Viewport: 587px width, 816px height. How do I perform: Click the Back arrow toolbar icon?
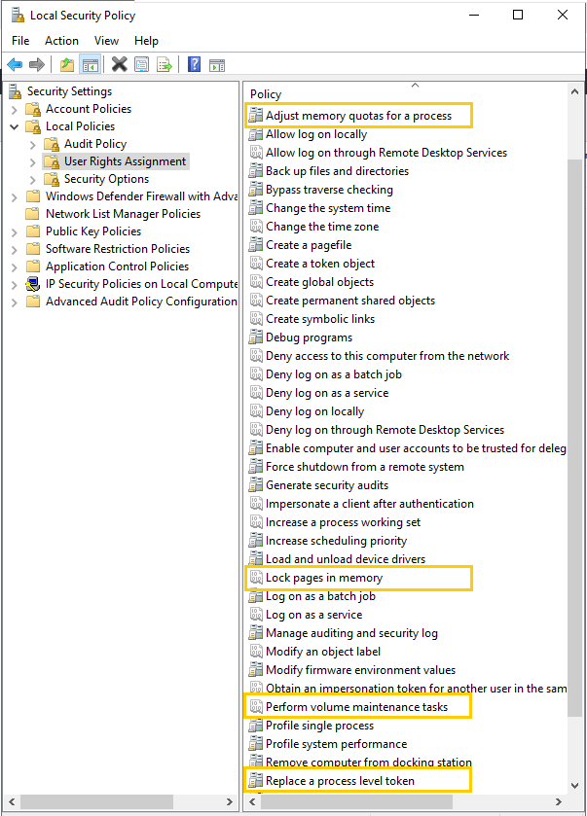coord(15,65)
